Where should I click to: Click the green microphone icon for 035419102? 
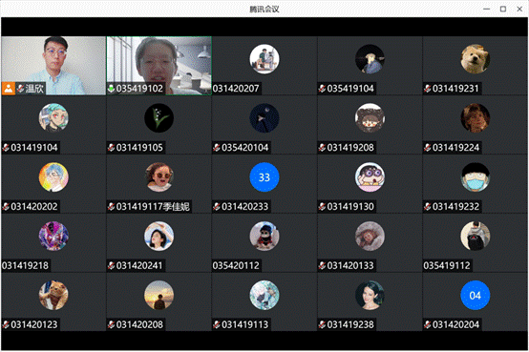[112, 89]
